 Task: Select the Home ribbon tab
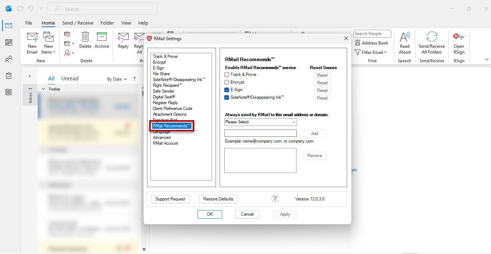[48, 23]
